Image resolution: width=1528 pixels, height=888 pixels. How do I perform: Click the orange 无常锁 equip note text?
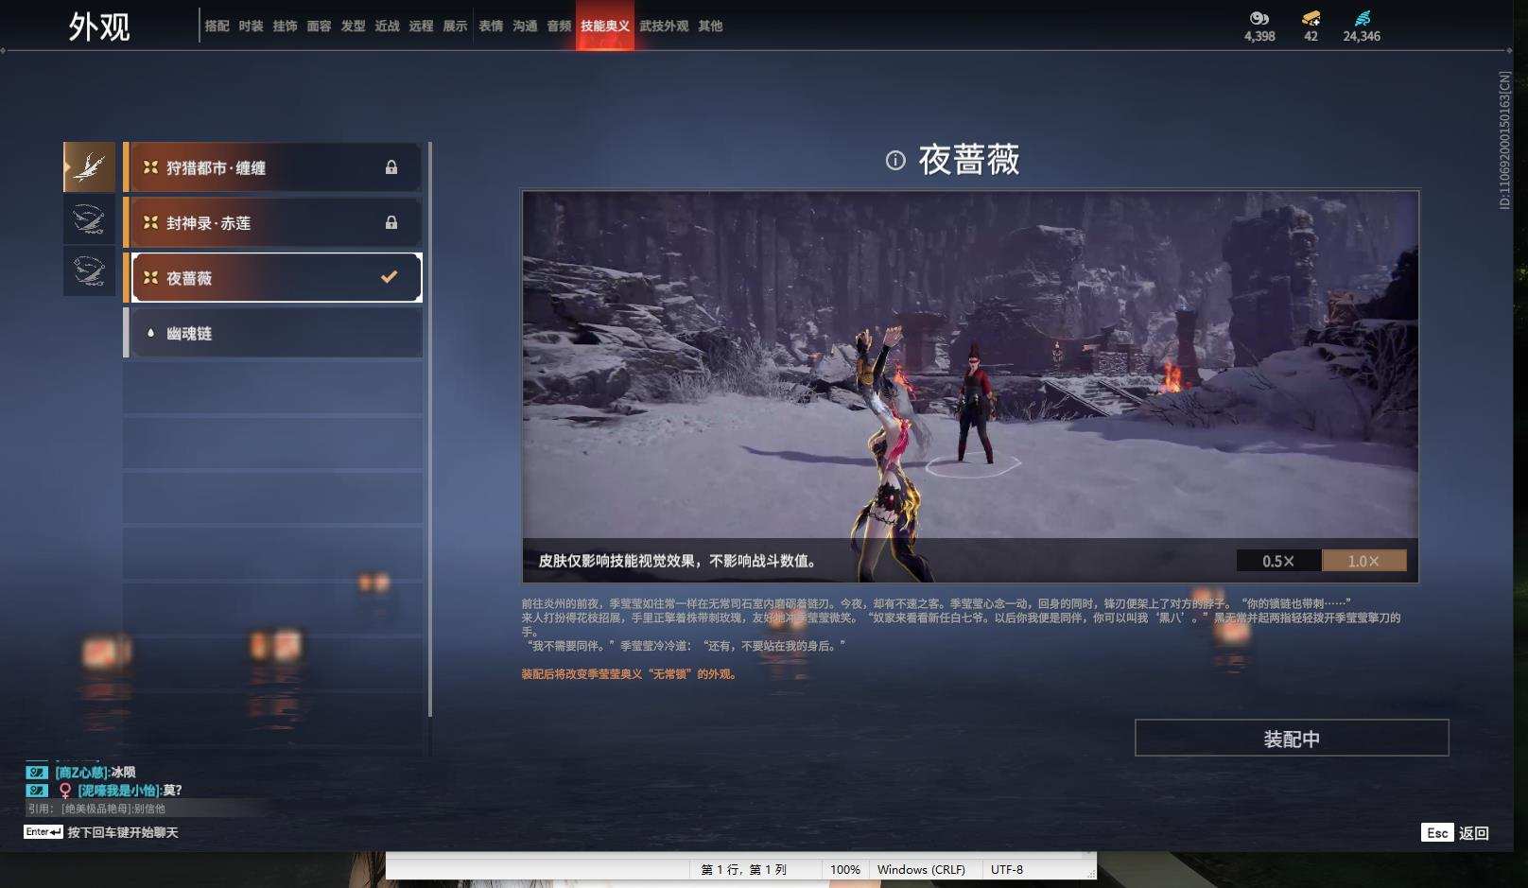[629, 674]
